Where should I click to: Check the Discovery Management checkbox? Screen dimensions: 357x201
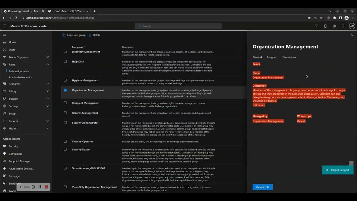click(65, 52)
